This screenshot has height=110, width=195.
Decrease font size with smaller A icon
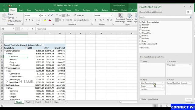51,16
